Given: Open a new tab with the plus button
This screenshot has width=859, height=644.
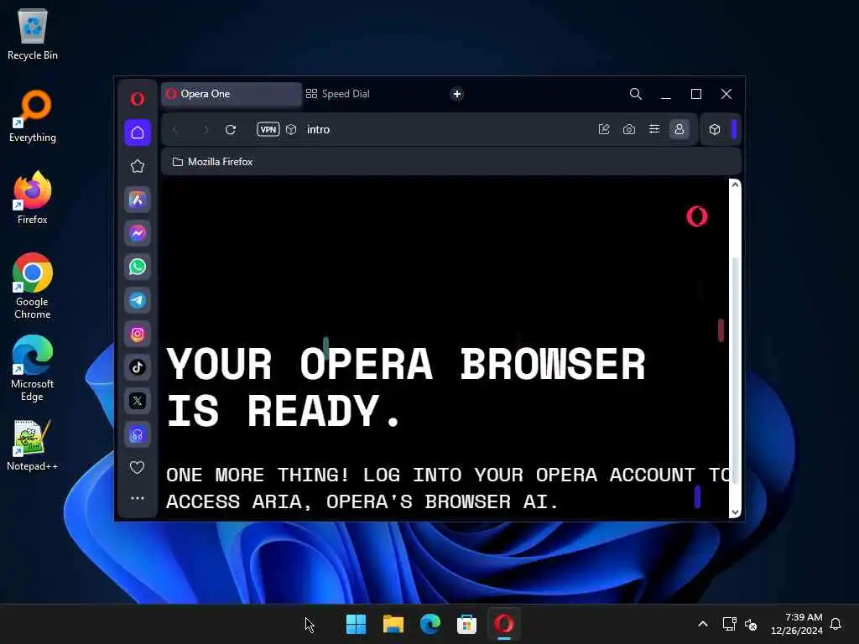Looking at the screenshot, I should click(457, 94).
